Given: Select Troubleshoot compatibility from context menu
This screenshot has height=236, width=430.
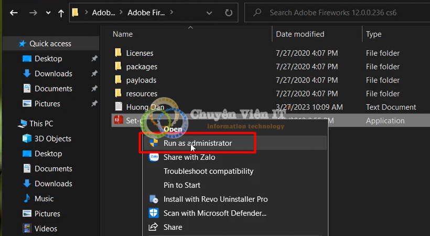Looking at the screenshot, I should pyautogui.click(x=208, y=171).
